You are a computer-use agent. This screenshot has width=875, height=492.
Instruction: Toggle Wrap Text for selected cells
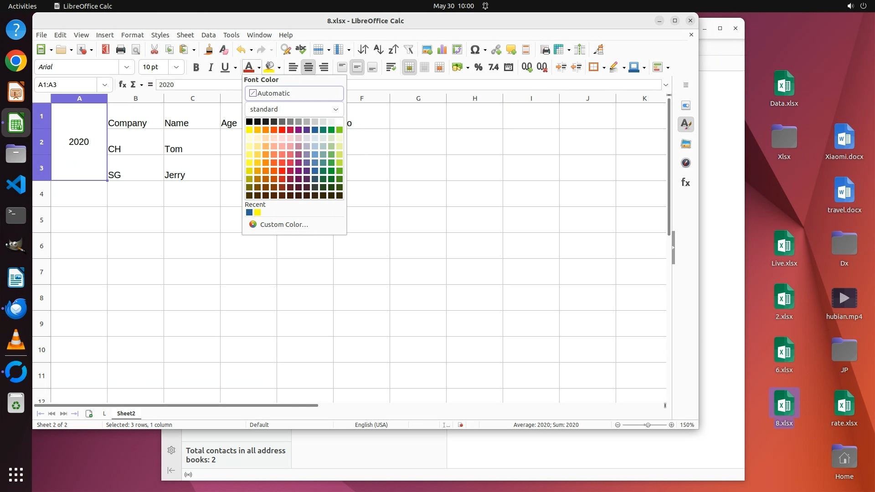[x=391, y=67]
